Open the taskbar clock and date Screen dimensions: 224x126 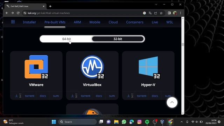211,122
